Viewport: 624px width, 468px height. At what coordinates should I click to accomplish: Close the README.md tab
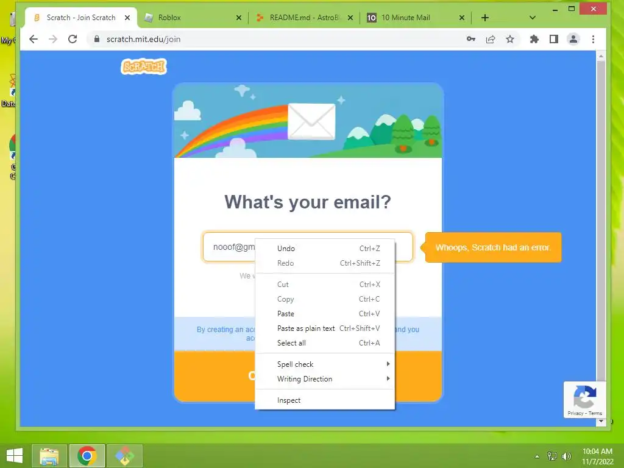click(x=350, y=18)
